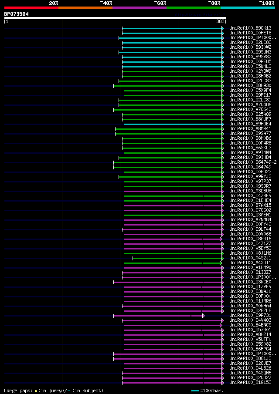
Task: Select the UniRef100_Q9FI17 label
Action: [x=250, y=95]
